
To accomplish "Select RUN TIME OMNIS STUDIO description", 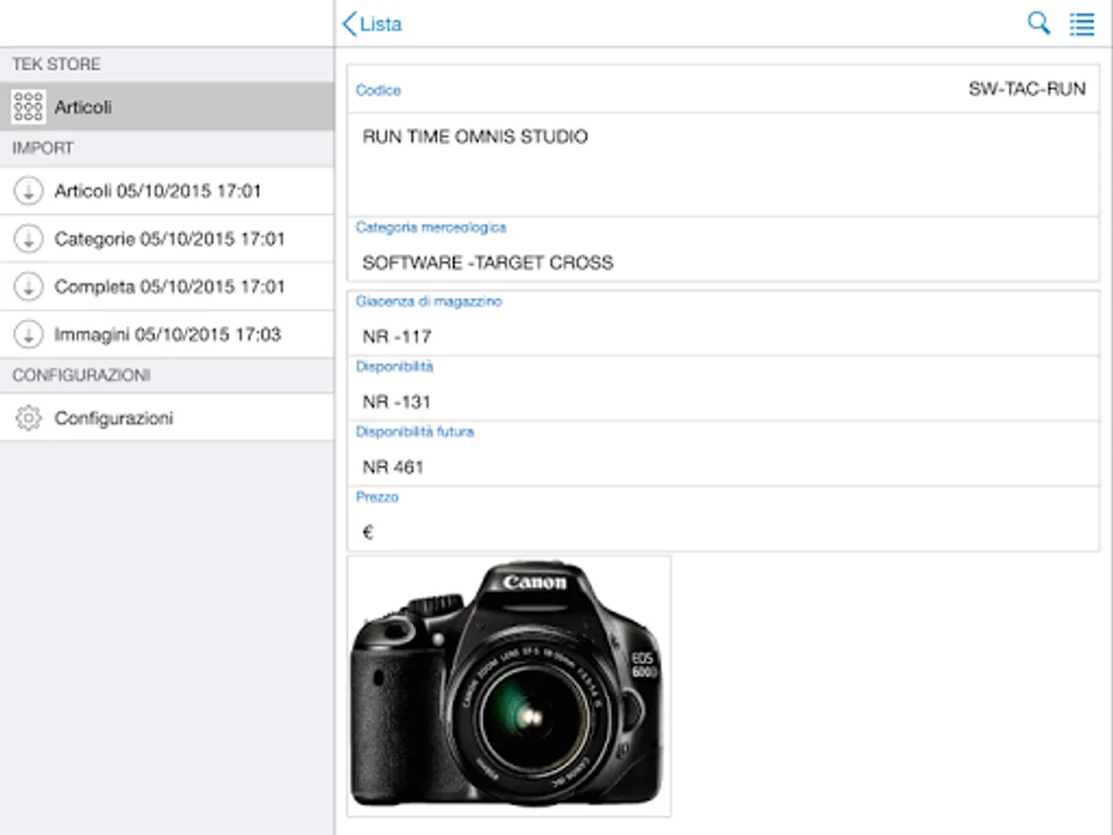I will pos(475,137).
